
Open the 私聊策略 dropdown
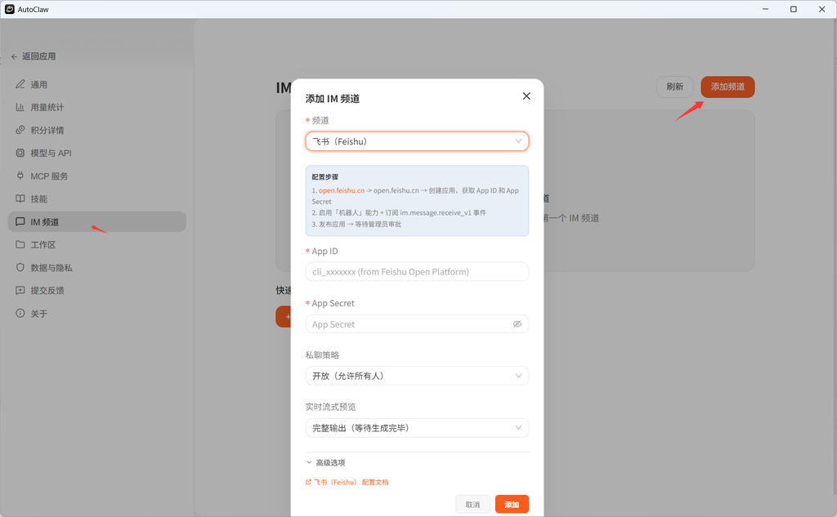point(417,377)
